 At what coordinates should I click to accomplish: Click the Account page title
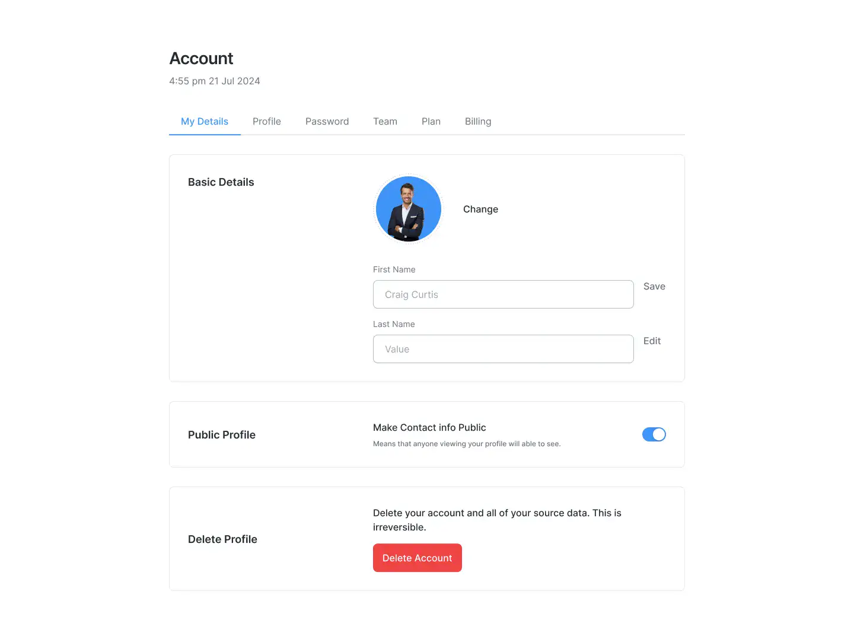pyautogui.click(x=201, y=58)
